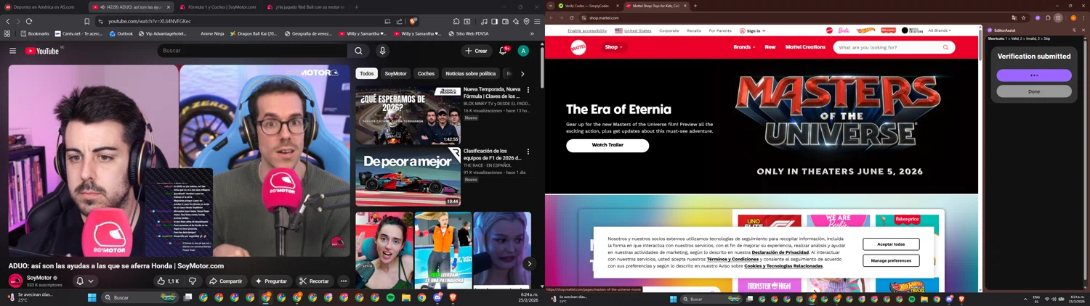Viewport: 1090px width, 306px height.
Task: Open more actions for the SoyMotor video
Action: [344, 281]
